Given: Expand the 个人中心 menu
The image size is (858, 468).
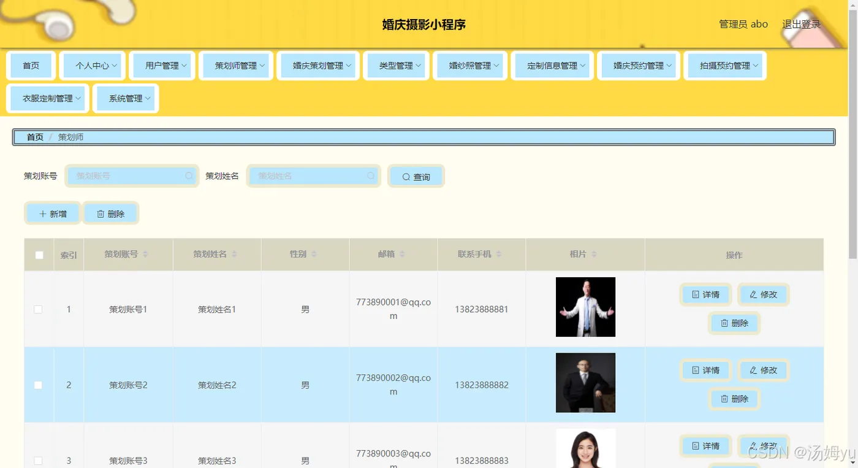Looking at the screenshot, I should [x=93, y=66].
